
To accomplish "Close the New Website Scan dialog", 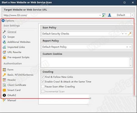I will point(133,2).
